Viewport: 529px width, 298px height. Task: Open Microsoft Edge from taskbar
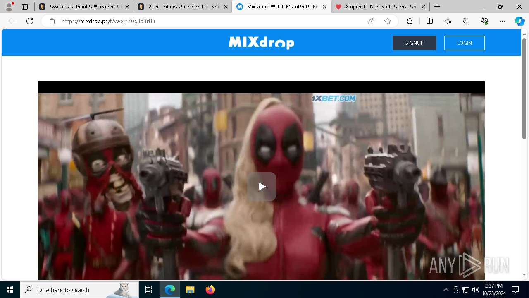[170, 290]
